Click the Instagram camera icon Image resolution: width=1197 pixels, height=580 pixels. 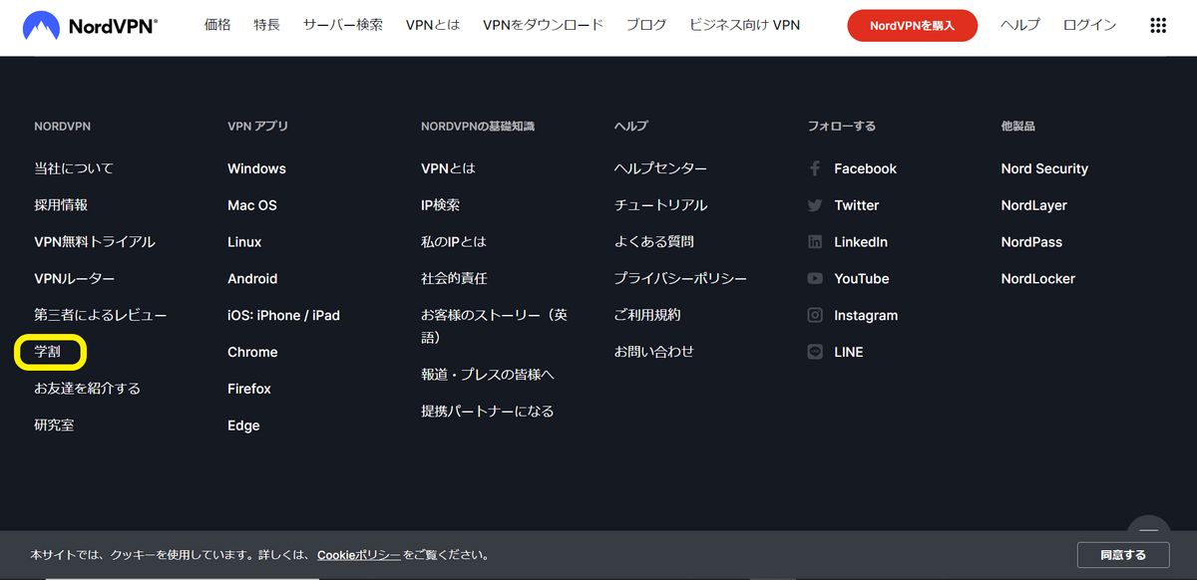point(815,315)
